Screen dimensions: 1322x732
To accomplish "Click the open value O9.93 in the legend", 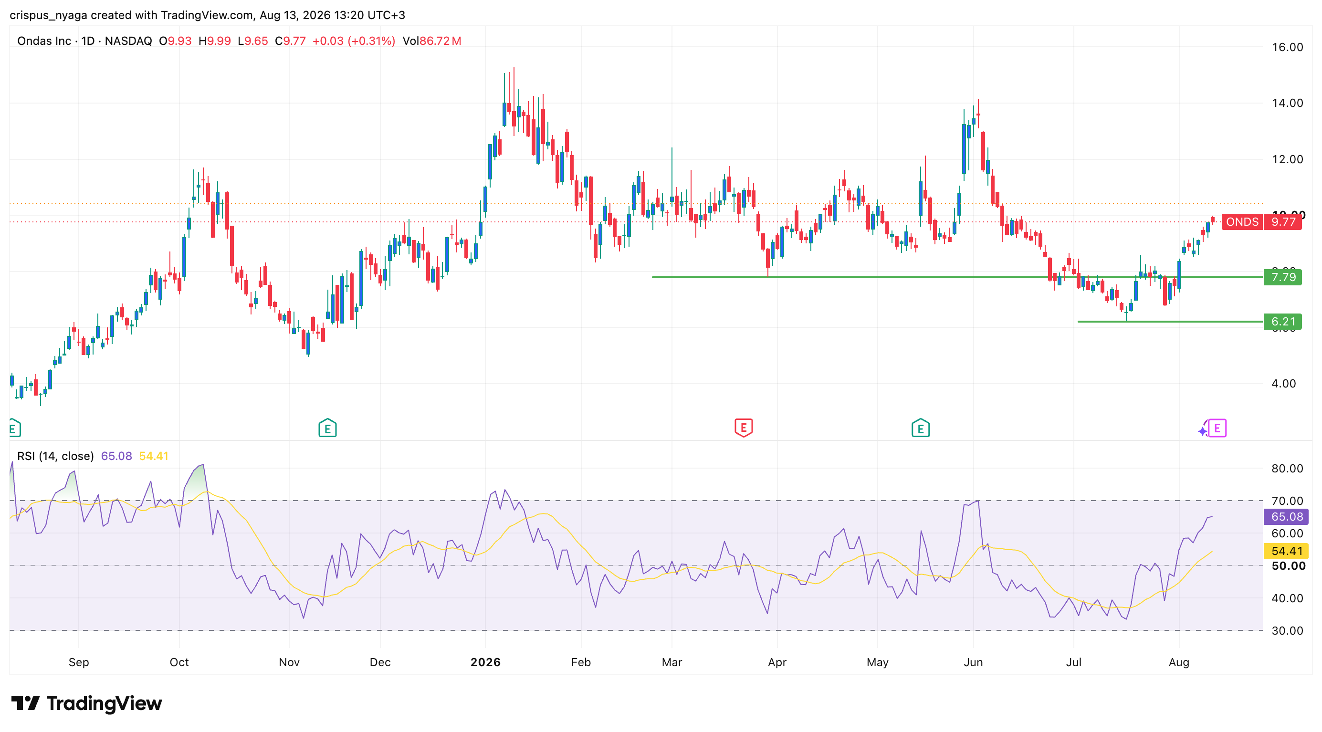I will click(x=175, y=41).
